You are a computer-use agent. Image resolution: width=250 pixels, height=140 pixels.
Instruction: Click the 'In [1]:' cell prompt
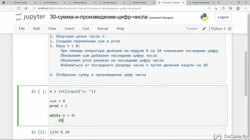point(39,132)
